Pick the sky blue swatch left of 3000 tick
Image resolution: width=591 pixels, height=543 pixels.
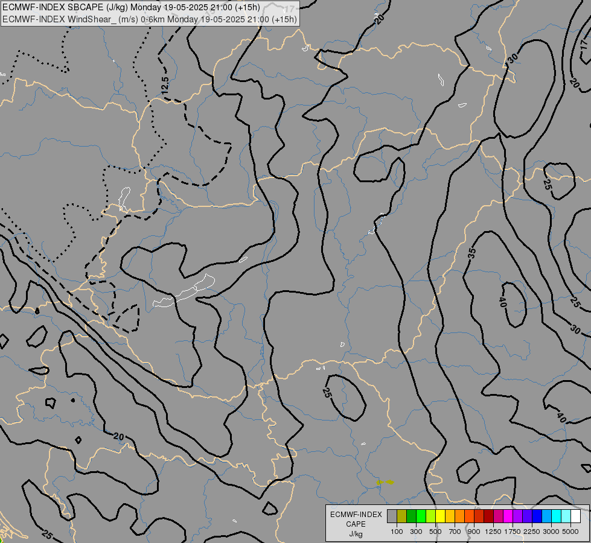pos(546,516)
